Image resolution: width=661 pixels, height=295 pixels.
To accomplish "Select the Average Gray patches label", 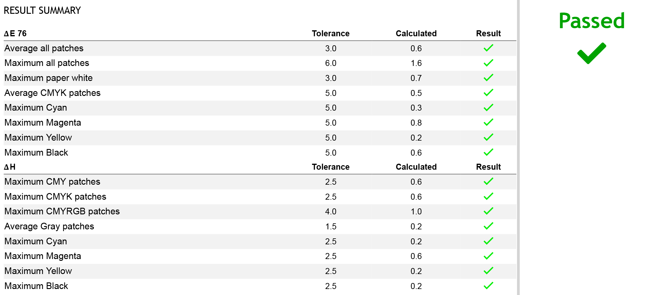I will (x=49, y=226).
